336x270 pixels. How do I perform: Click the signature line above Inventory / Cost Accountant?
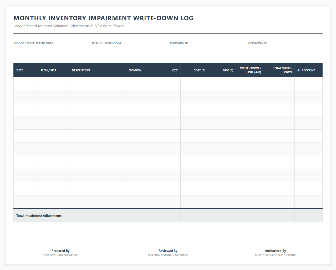point(60,246)
